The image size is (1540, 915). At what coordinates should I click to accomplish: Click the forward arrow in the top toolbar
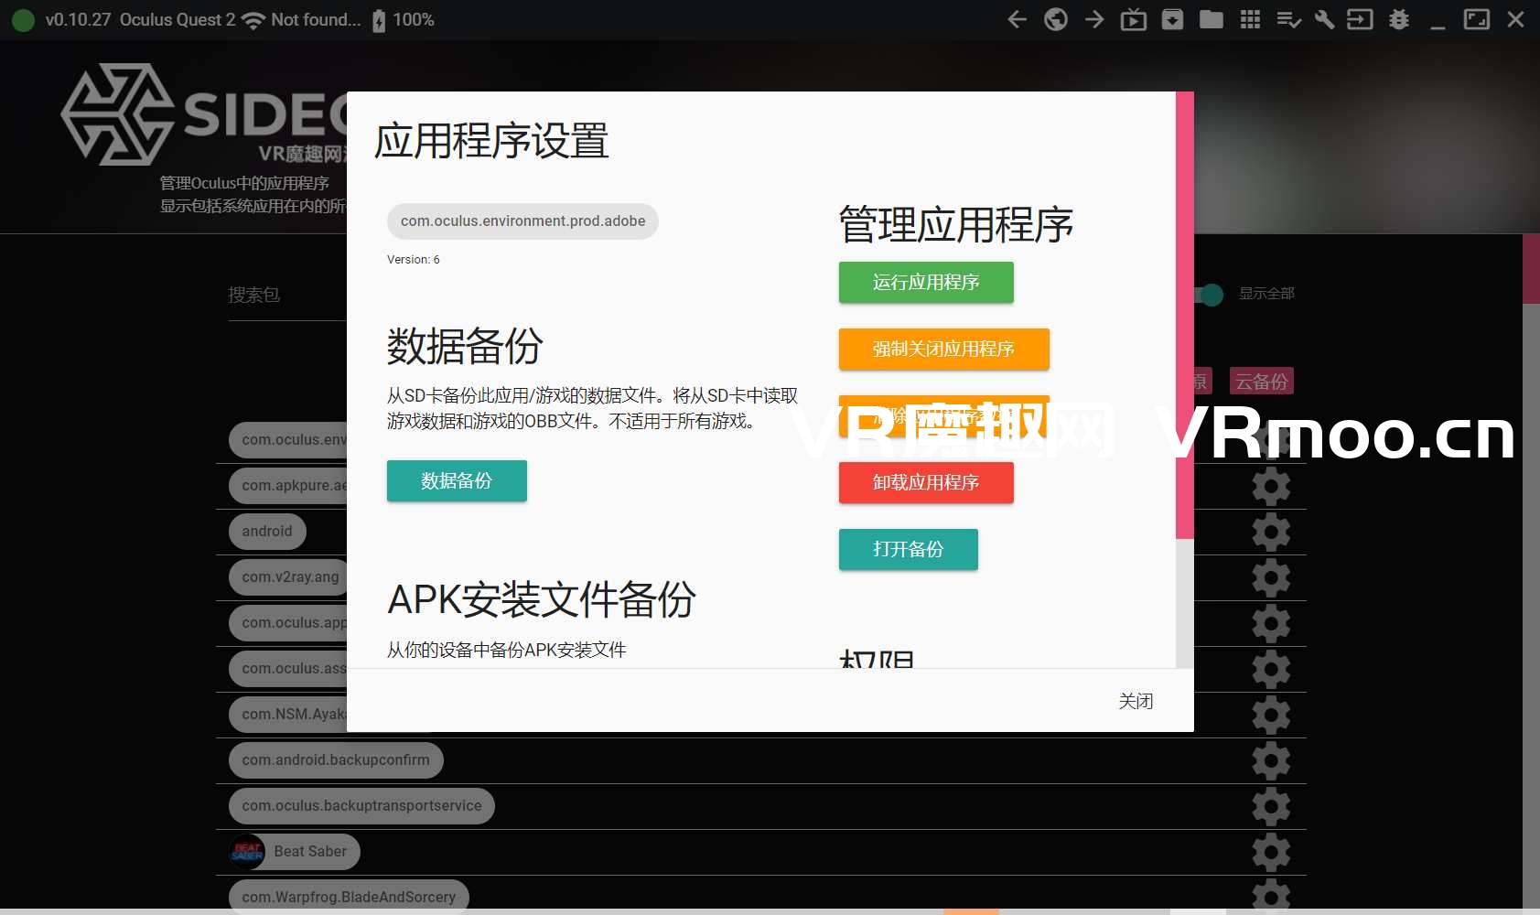coord(1094,19)
